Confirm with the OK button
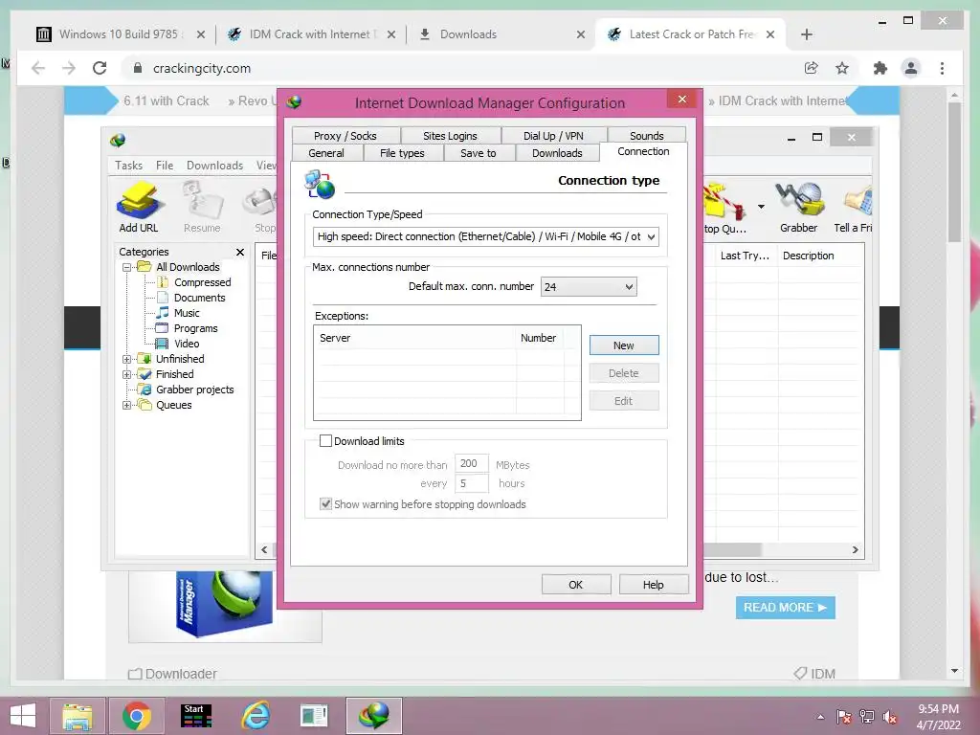Viewport: 980px width, 735px height. tap(575, 585)
